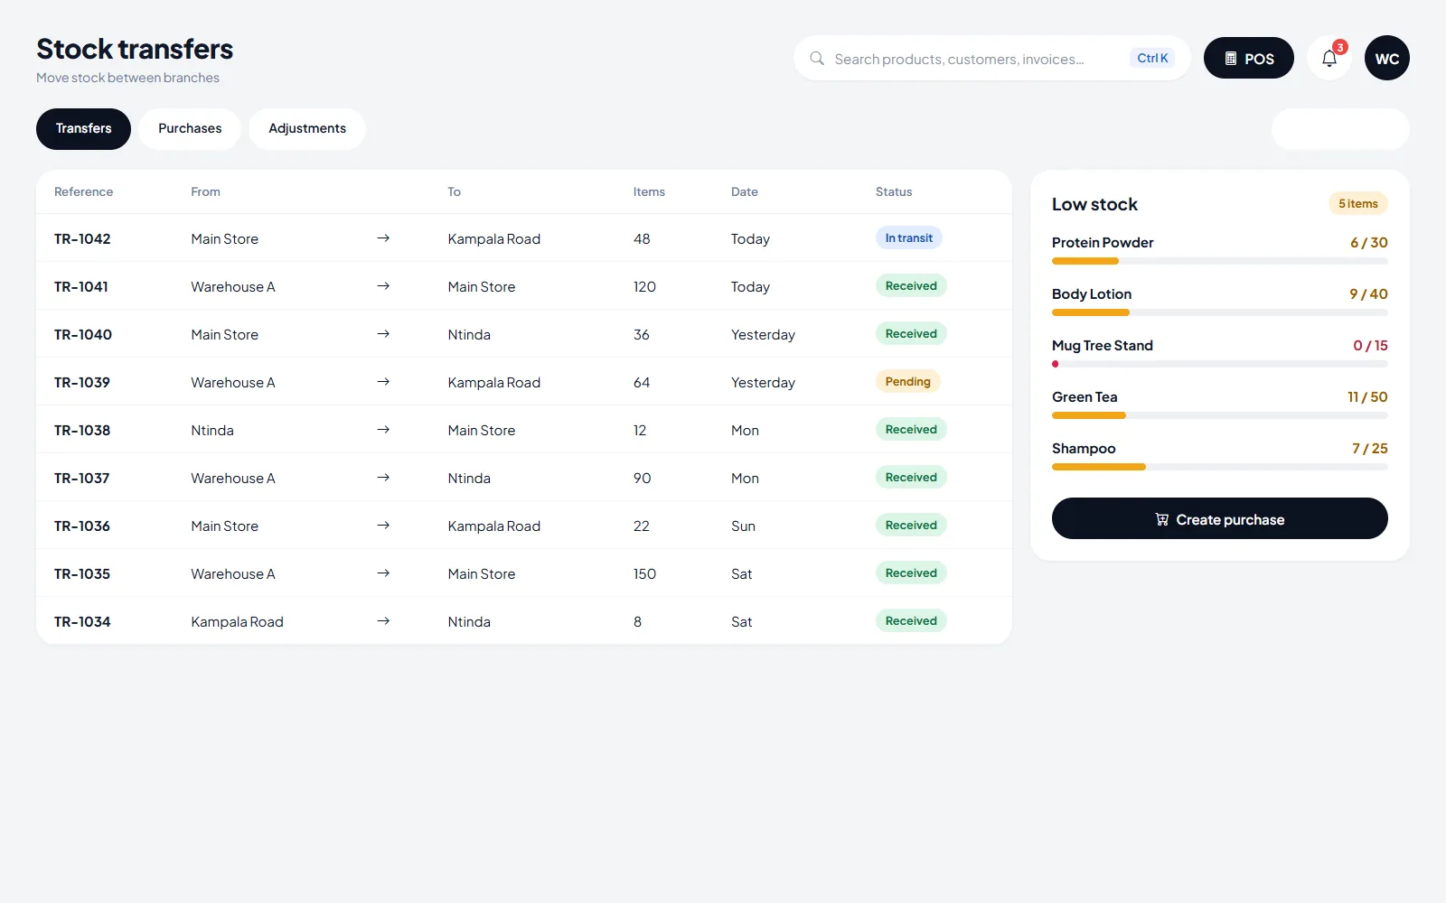
Task: Click the arrow icon in TR-1034 row
Action: tap(383, 621)
